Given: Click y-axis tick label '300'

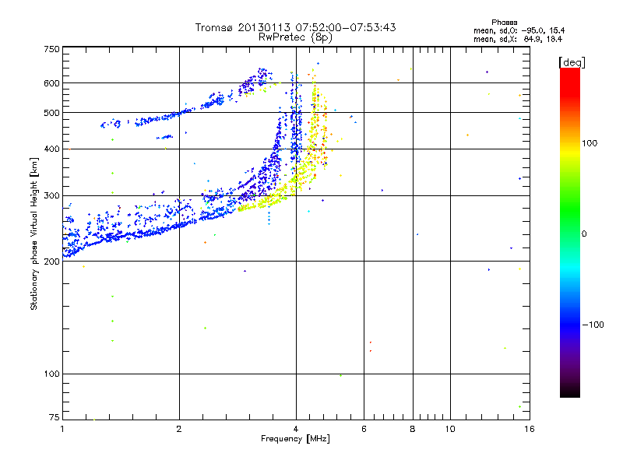Looking at the screenshot, I should click(x=52, y=196).
